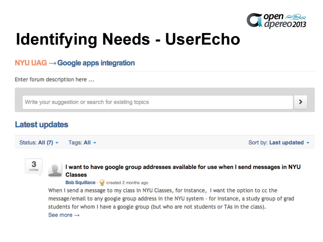
Task: Open Bob Squillace author profile link
Action: click(x=80, y=182)
